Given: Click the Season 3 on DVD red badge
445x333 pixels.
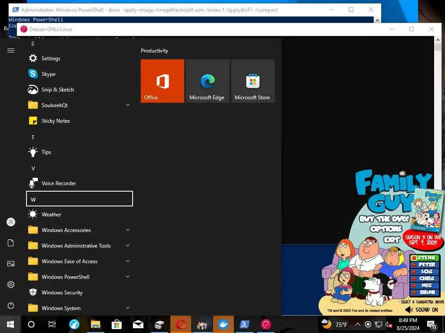Looking at the screenshot, I should [x=423, y=240].
